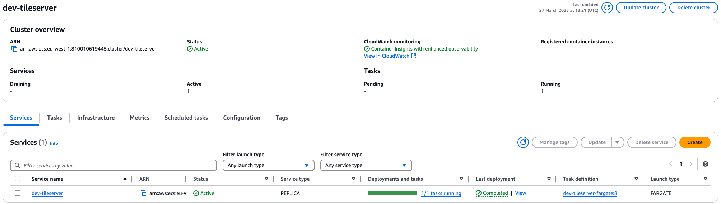The image size is (721, 204).
Task: Open Launch type column sort arrow
Action: tap(706, 179)
